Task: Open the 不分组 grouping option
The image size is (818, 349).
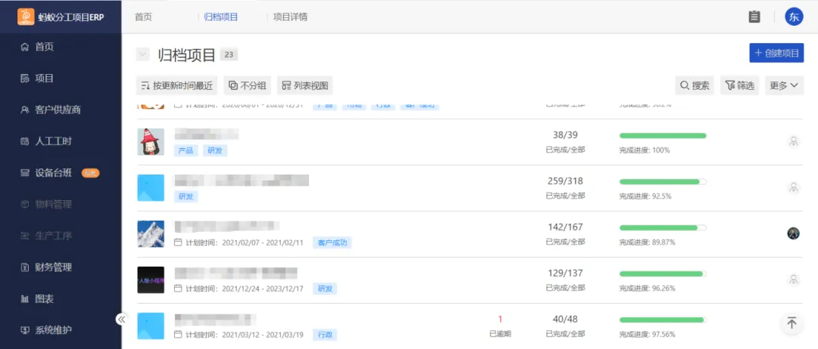Action: click(x=247, y=85)
